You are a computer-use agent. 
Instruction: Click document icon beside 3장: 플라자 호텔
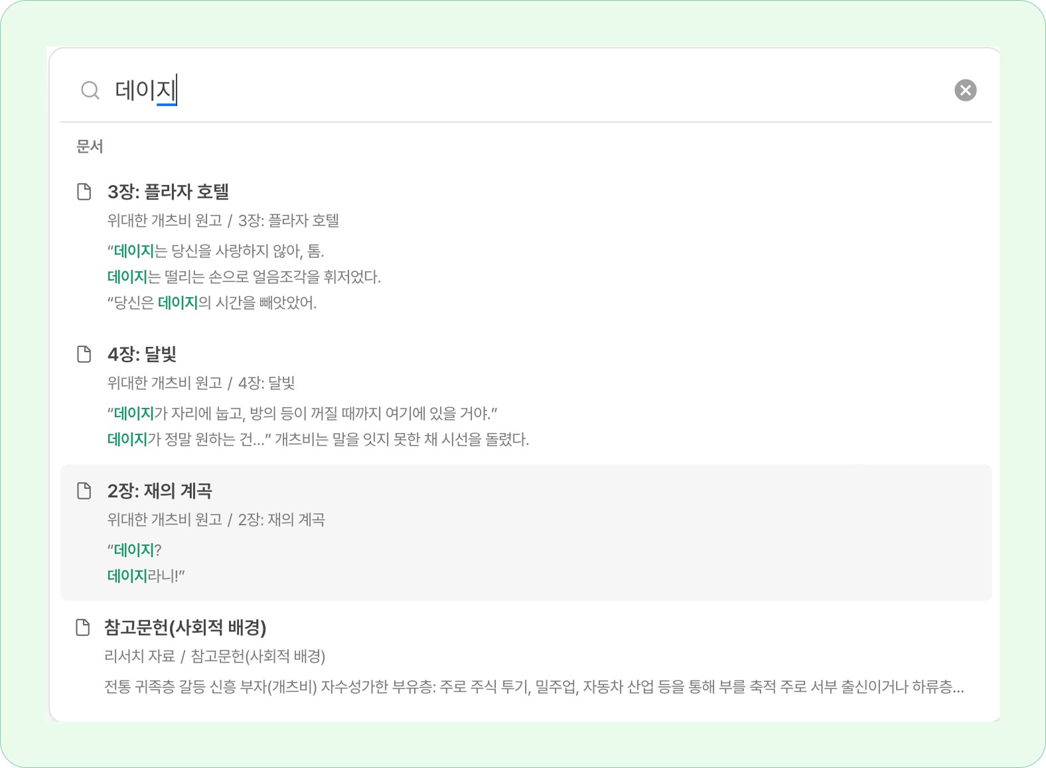click(84, 192)
